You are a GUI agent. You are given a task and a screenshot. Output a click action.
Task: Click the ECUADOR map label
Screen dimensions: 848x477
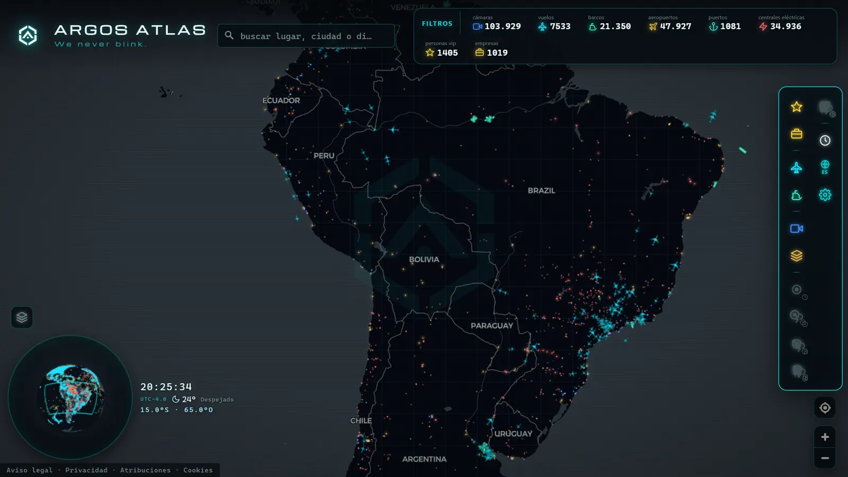tap(281, 100)
